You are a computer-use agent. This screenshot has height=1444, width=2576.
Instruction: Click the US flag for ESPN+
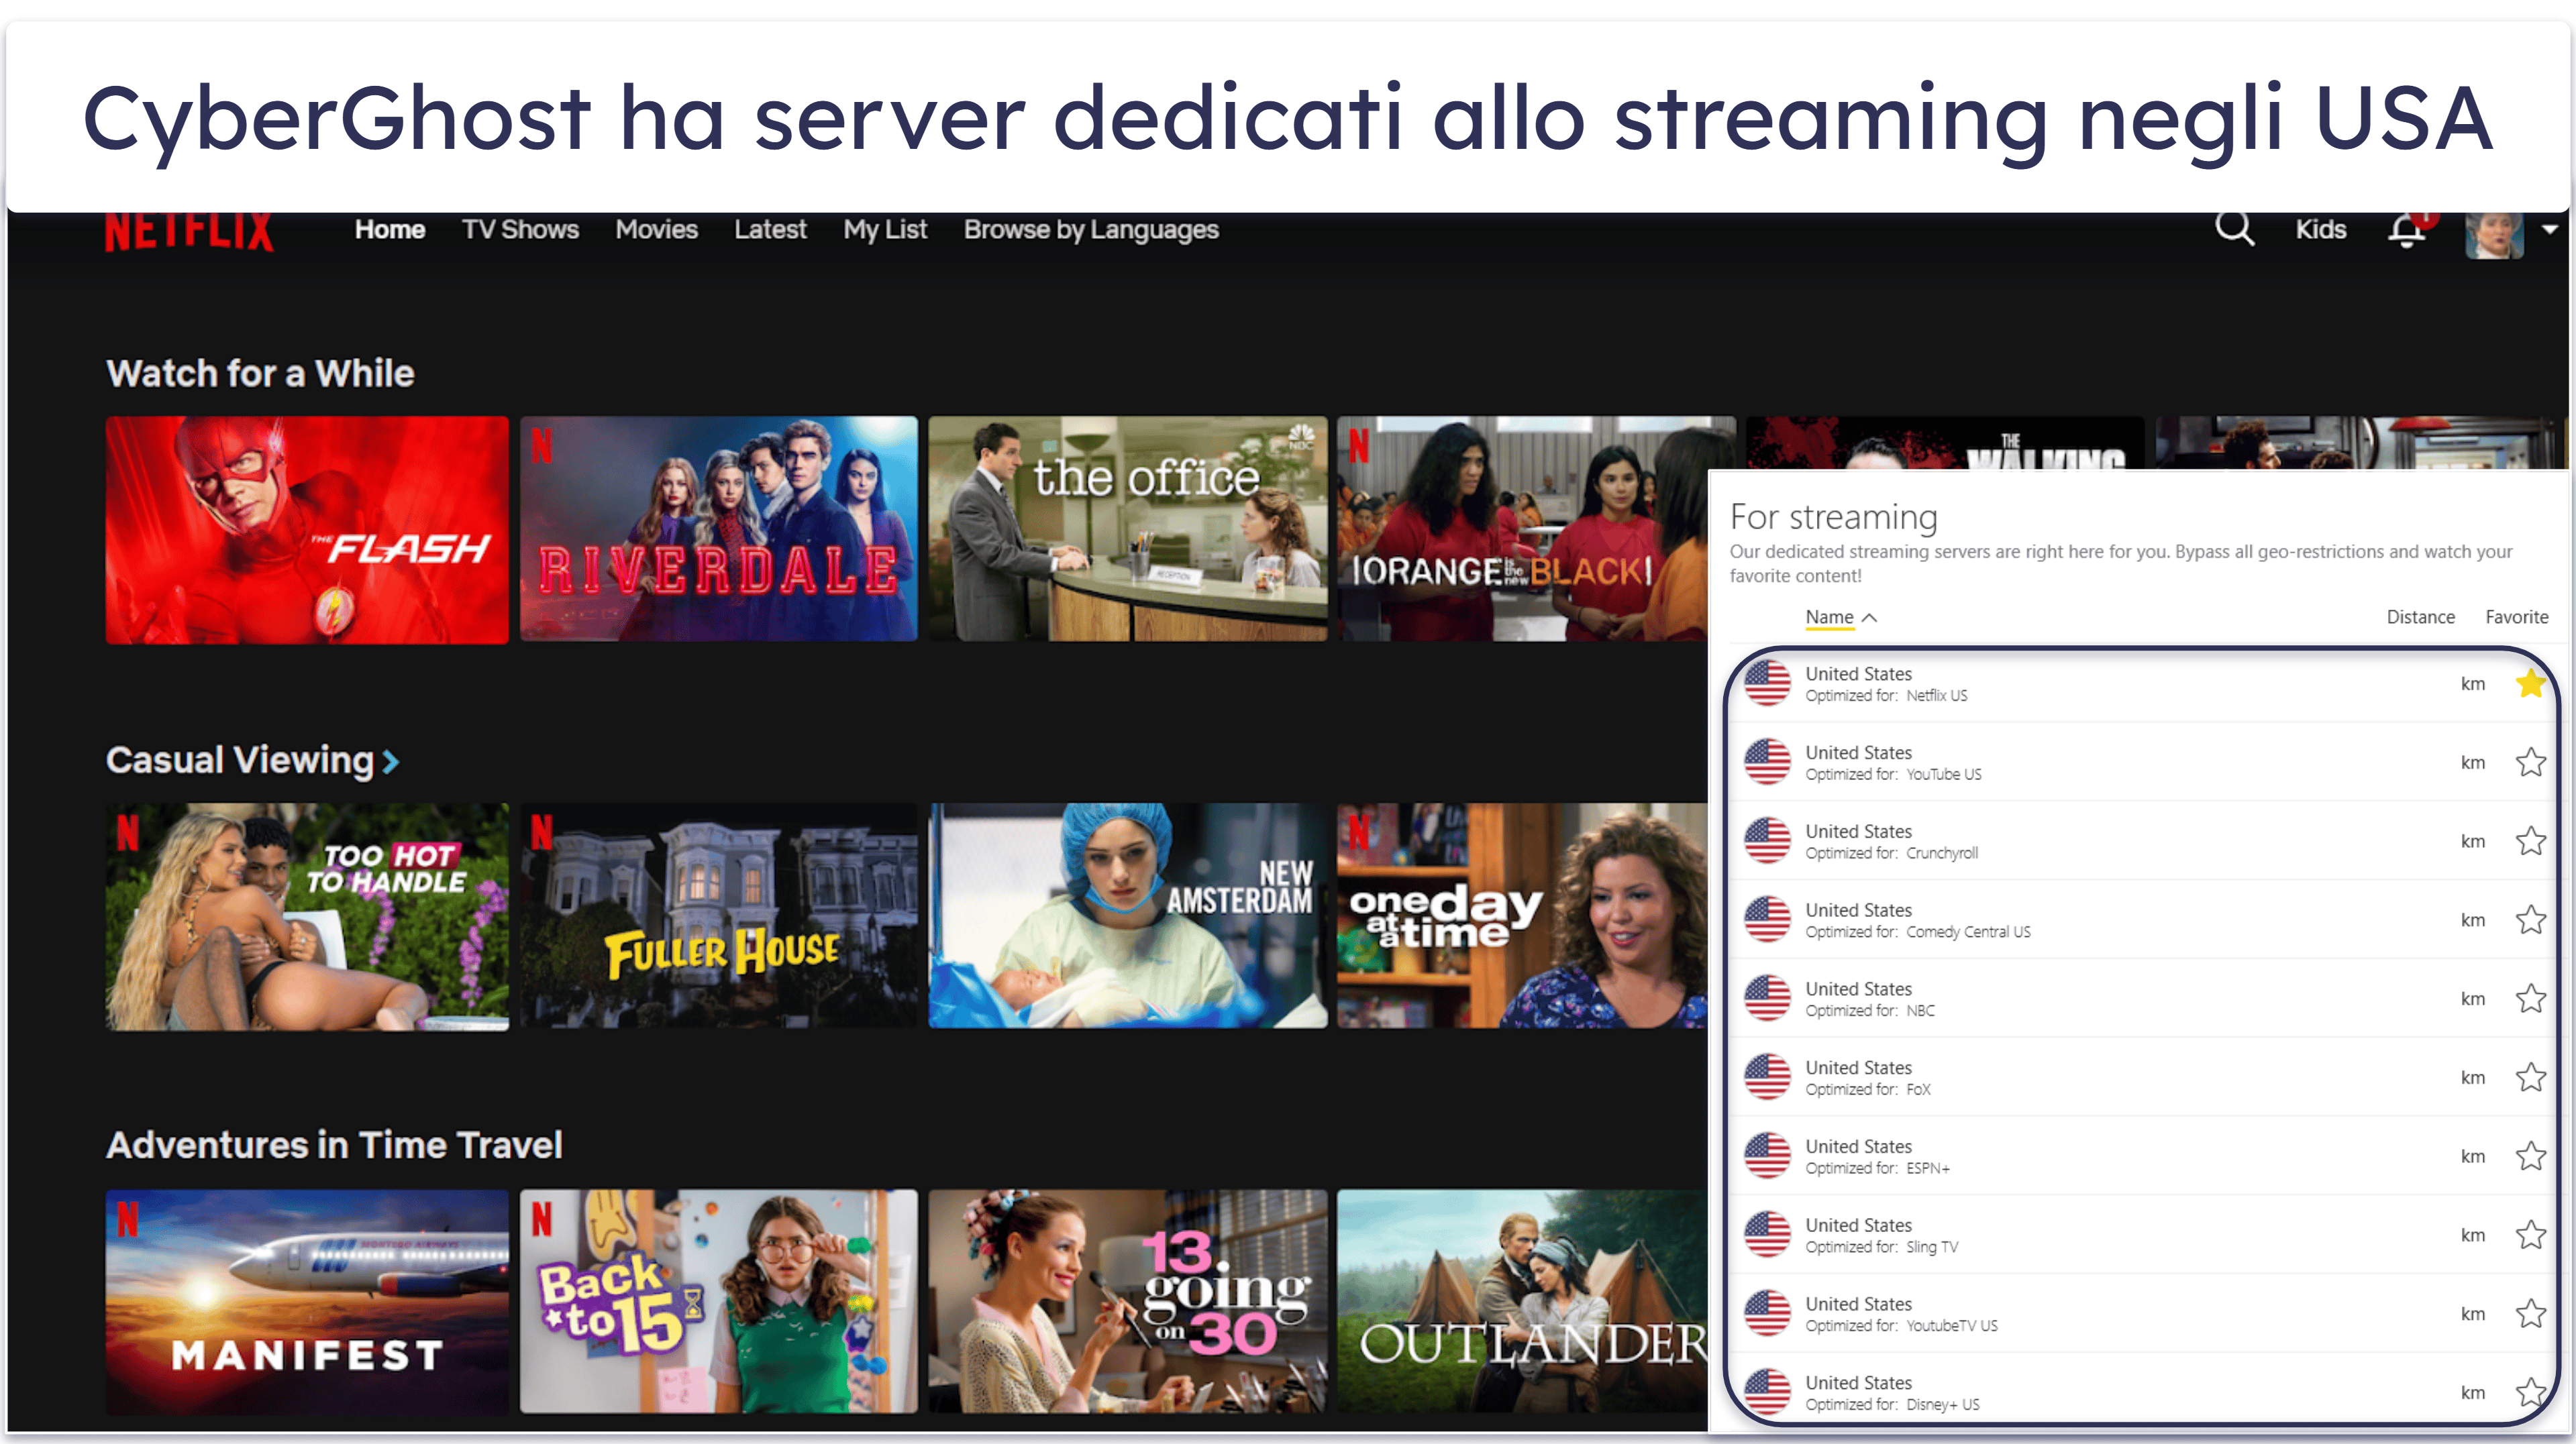coord(1767,1156)
